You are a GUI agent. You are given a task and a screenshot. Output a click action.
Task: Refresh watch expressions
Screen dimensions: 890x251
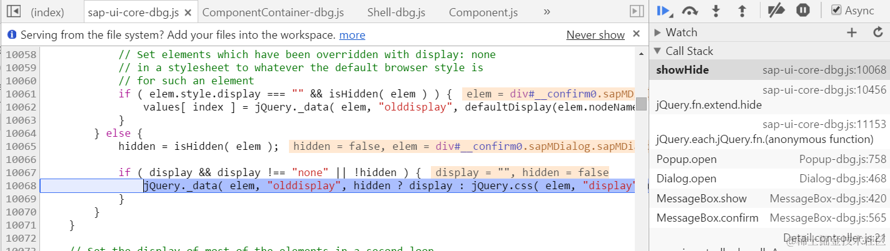click(877, 32)
